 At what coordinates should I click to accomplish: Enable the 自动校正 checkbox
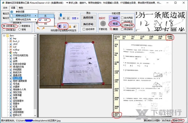click(122, 22)
